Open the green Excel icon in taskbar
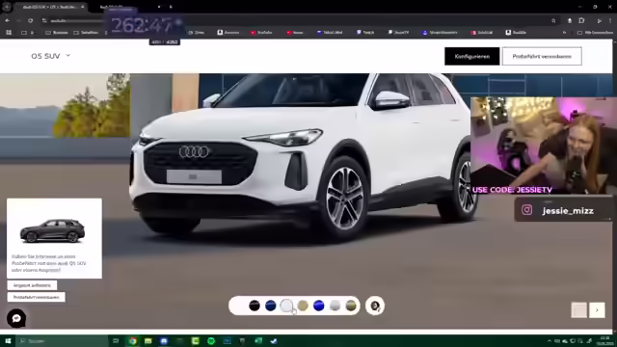 tap(258, 340)
